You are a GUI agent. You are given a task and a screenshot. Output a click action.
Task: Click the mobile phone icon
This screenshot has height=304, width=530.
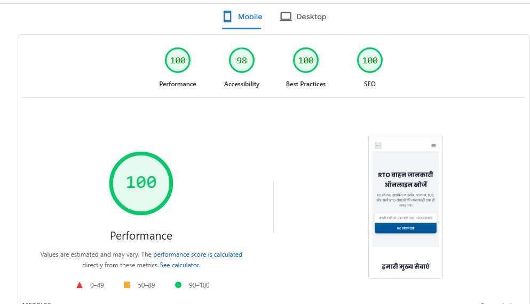coord(227,17)
